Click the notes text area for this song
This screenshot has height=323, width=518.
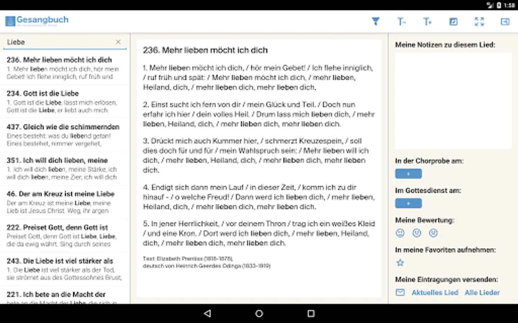(453, 101)
